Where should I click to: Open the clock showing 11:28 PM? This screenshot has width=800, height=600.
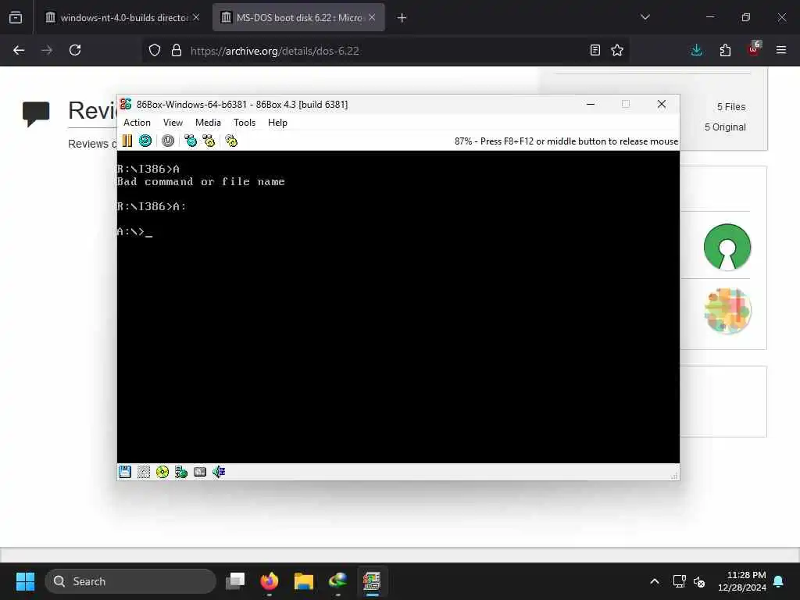tap(742, 581)
